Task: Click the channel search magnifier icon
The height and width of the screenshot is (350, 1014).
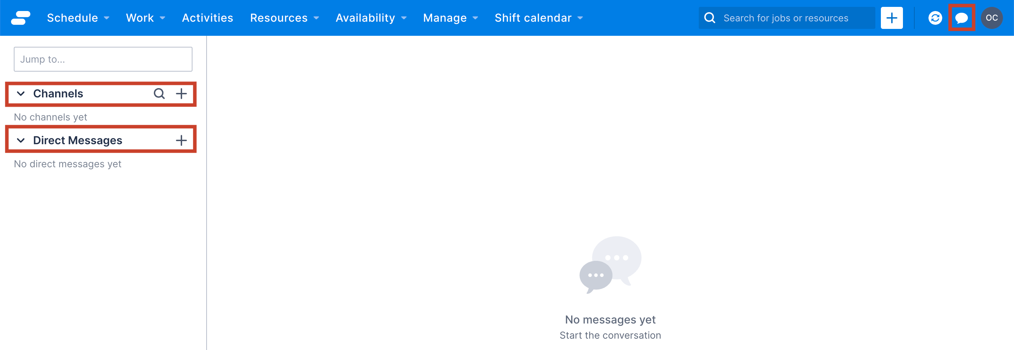Action: 159,94
